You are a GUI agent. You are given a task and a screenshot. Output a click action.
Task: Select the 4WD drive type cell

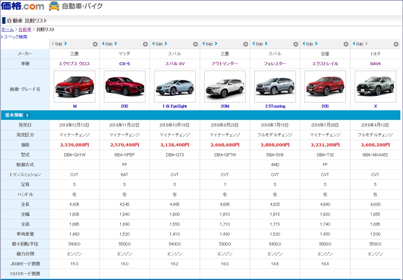275,165
